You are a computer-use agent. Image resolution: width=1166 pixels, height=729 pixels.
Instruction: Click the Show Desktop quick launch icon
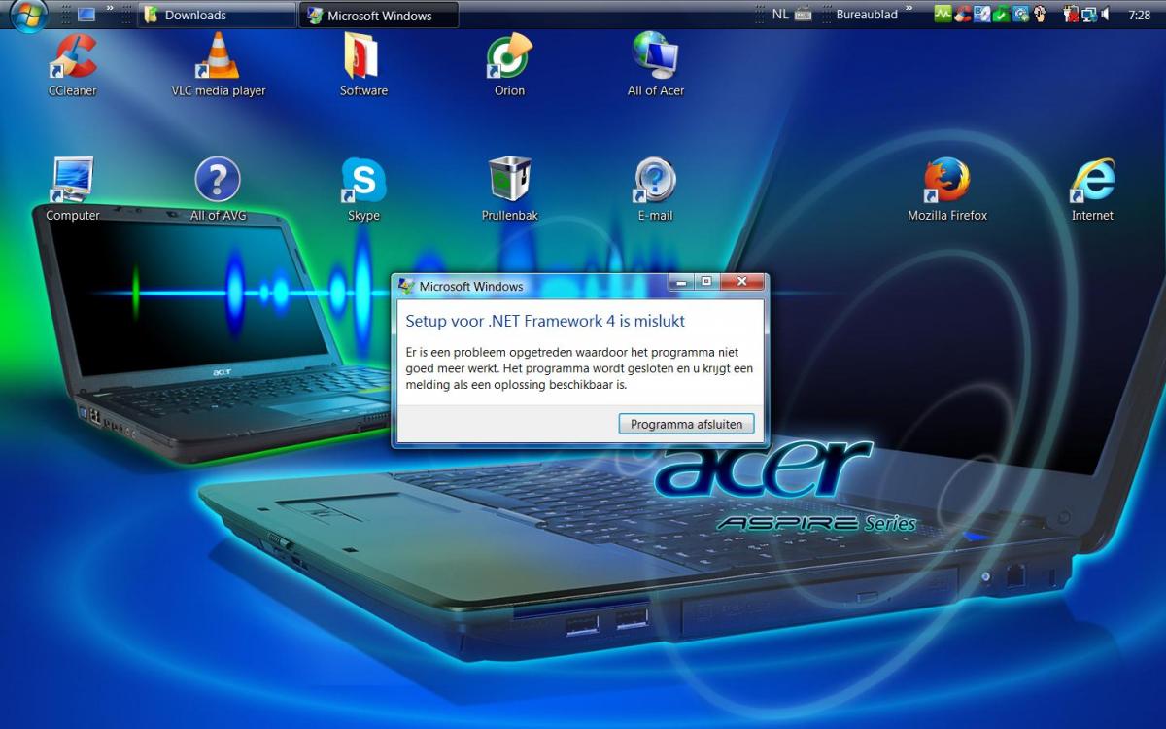click(86, 15)
